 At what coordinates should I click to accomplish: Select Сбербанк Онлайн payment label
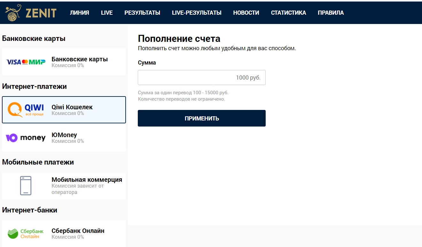tap(78, 231)
